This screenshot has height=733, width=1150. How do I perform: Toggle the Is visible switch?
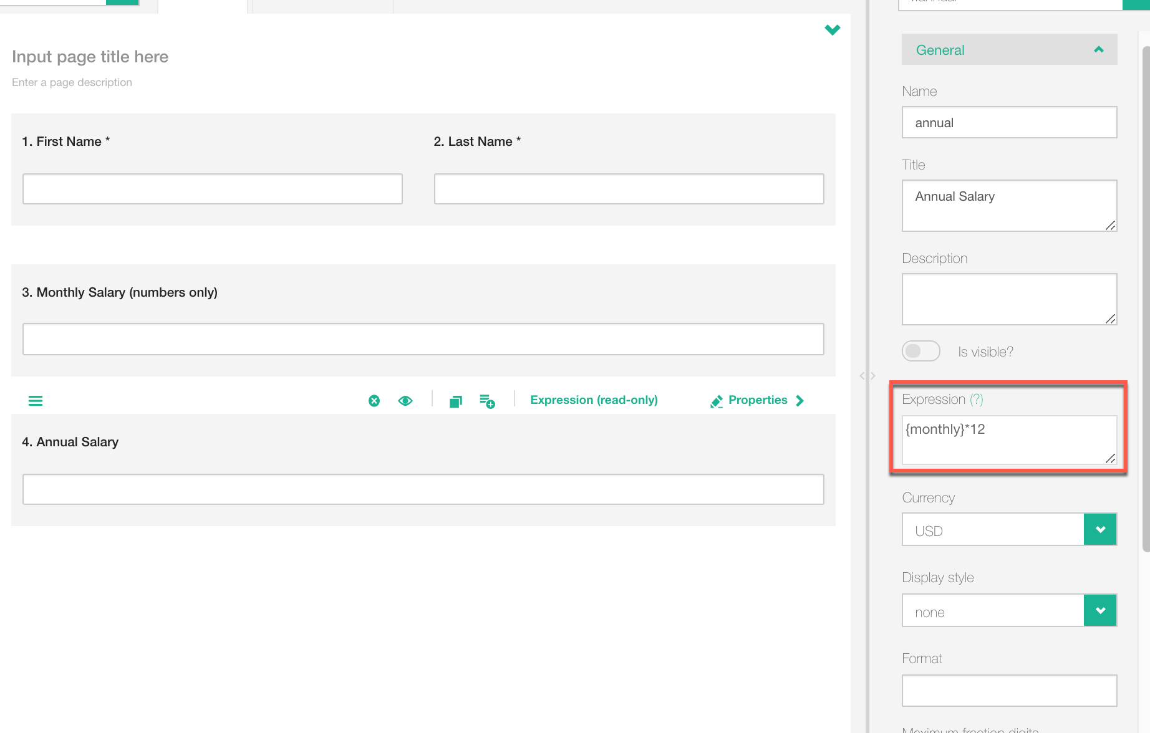point(921,352)
